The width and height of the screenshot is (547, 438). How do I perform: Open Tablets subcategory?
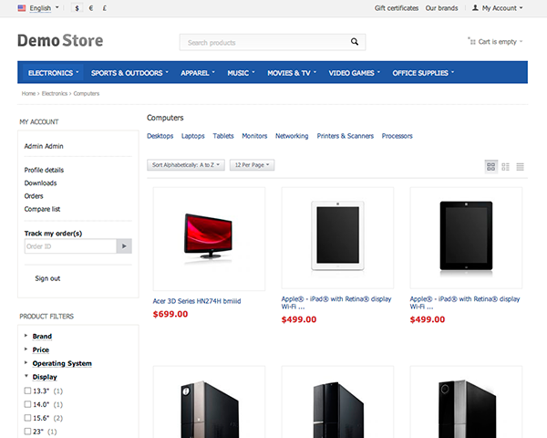[223, 136]
